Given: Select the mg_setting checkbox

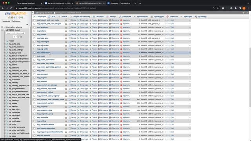Looking at the screenshot, I should 34,121.
